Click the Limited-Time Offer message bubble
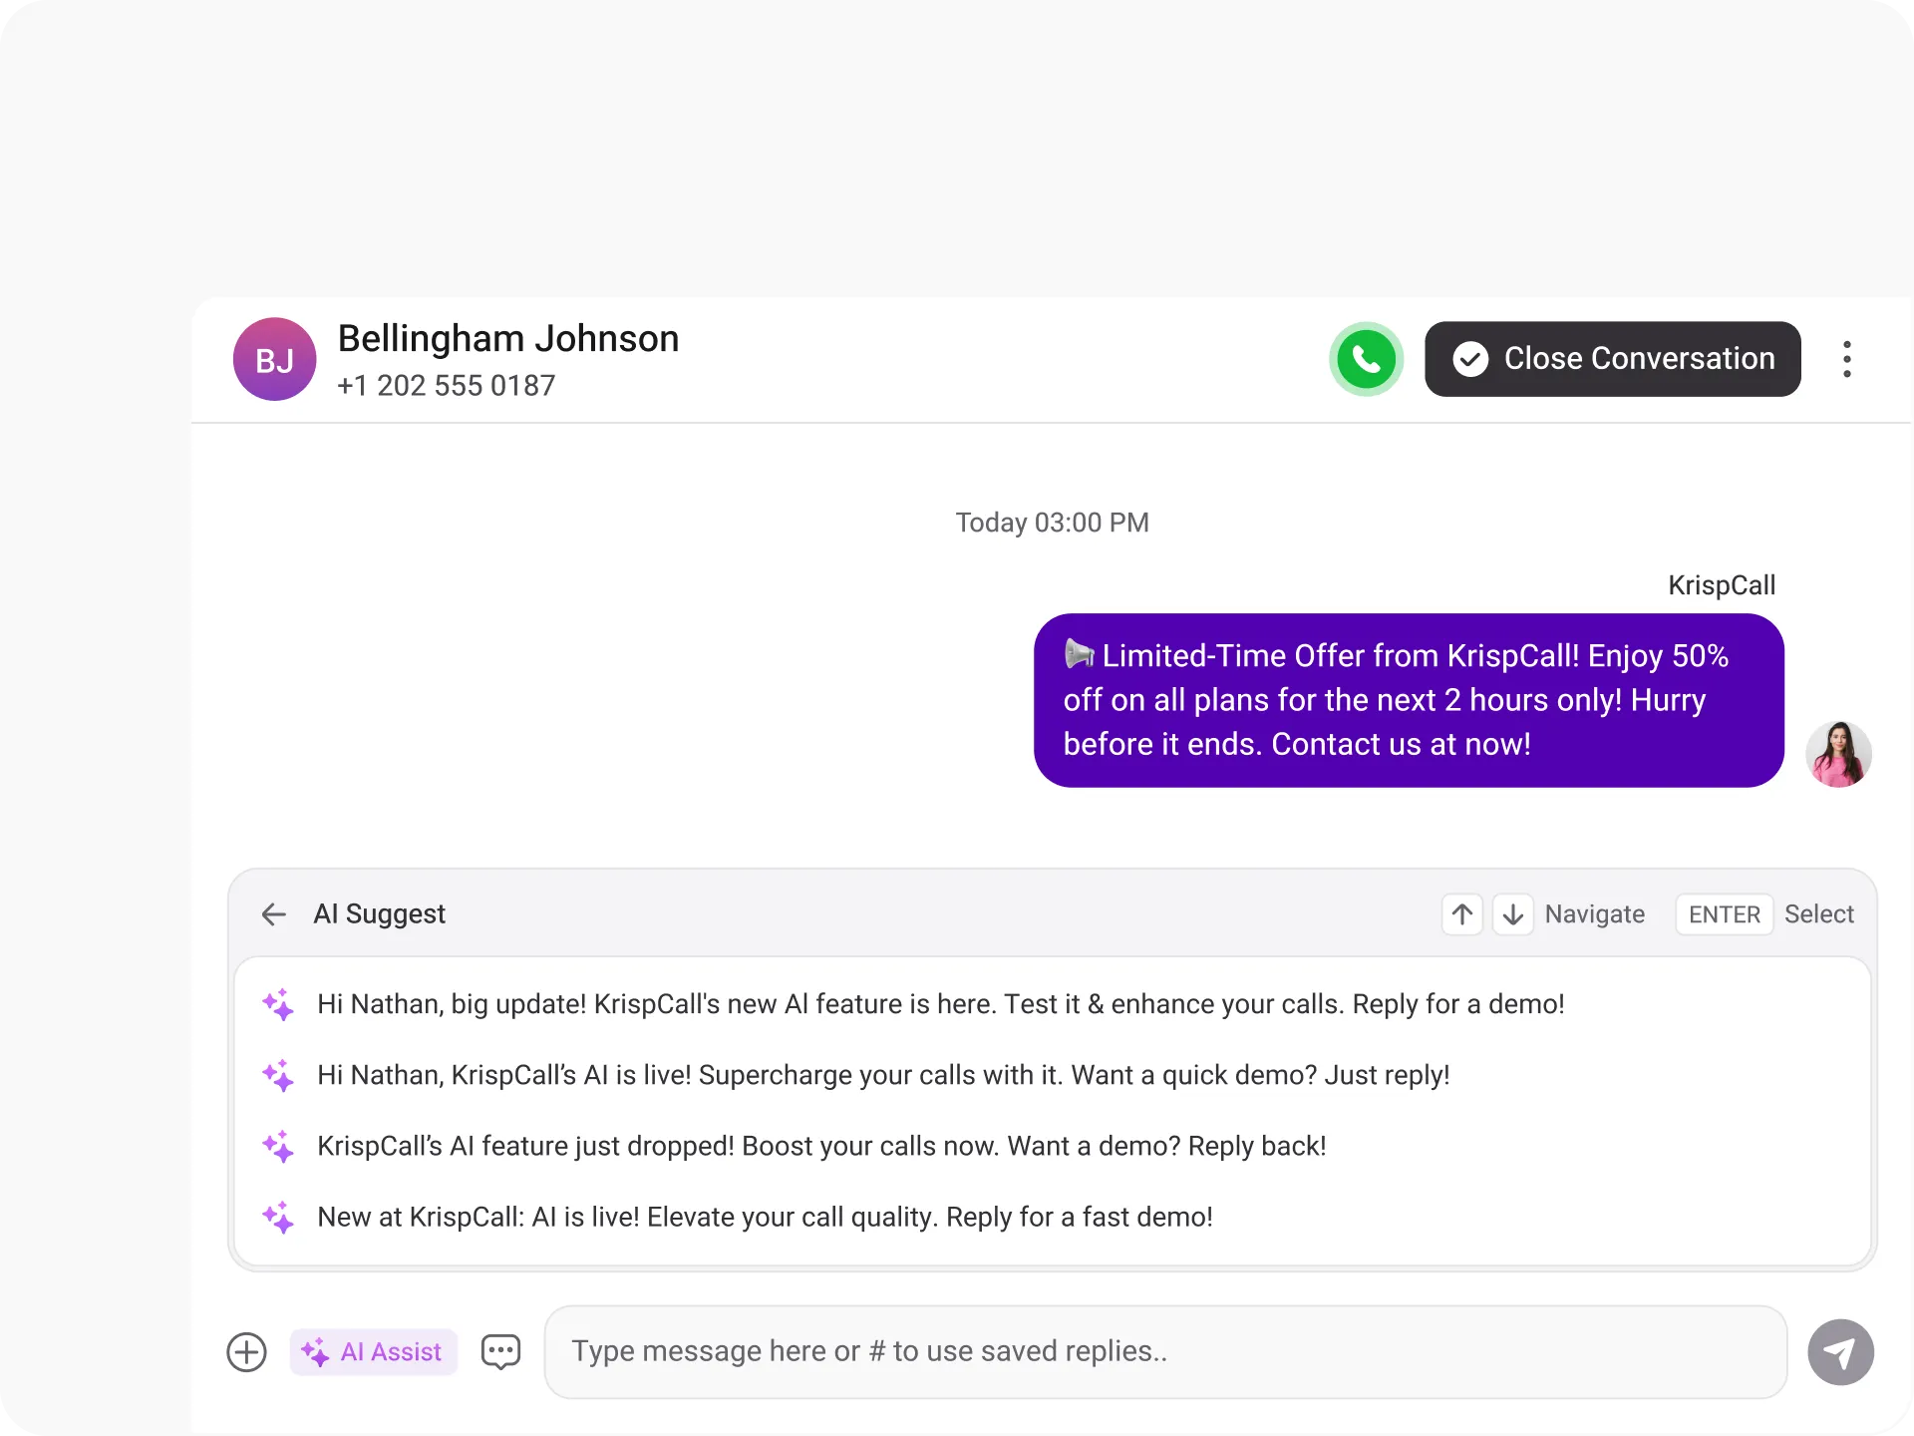The width and height of the screenshot is (1914, 1436). [1409, 700]
